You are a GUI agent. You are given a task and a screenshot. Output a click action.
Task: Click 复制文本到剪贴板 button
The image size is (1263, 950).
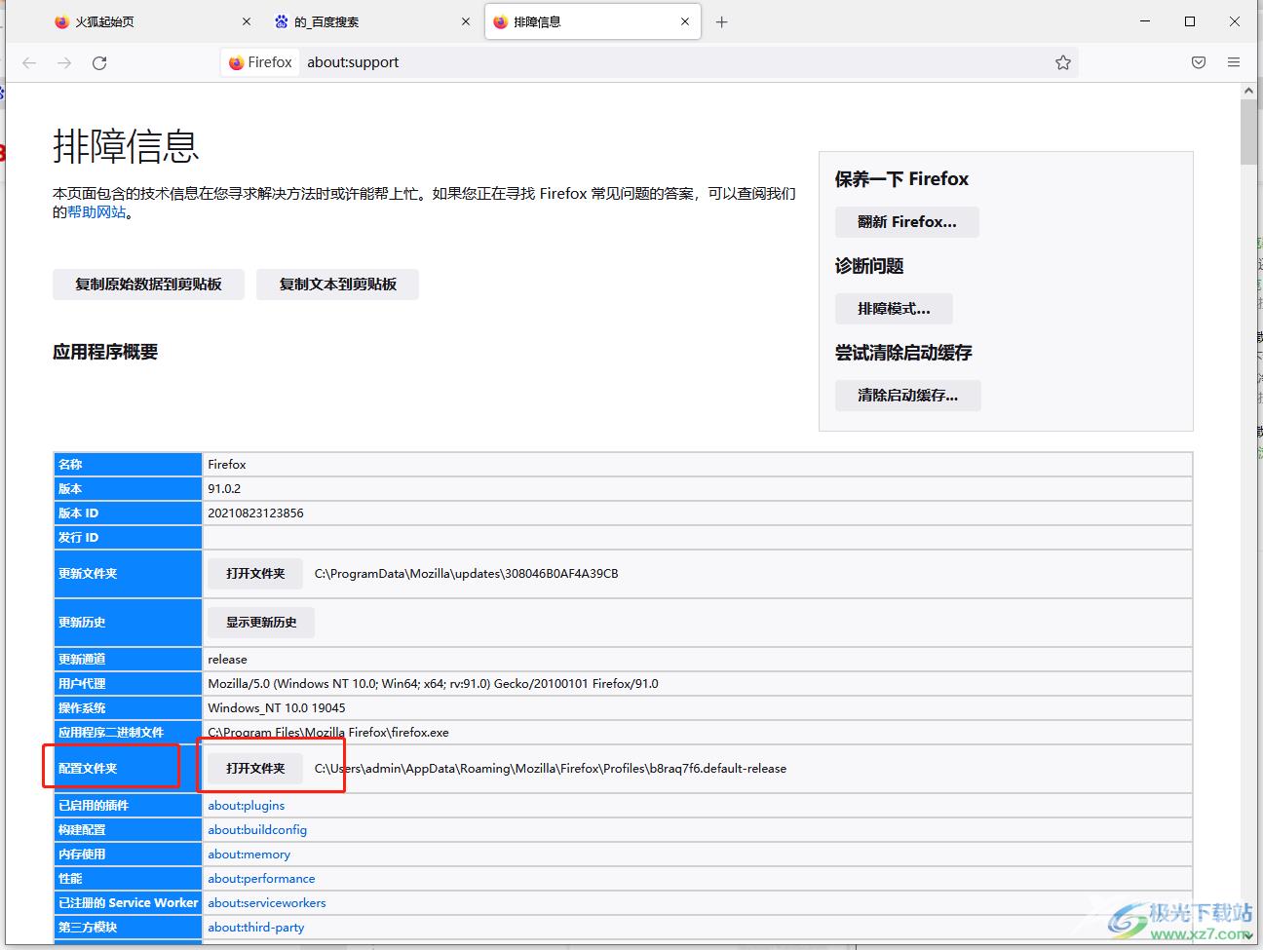pyautogui.click(x=337, y=285)
